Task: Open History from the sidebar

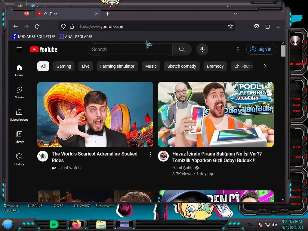Action: click(19, 159)
